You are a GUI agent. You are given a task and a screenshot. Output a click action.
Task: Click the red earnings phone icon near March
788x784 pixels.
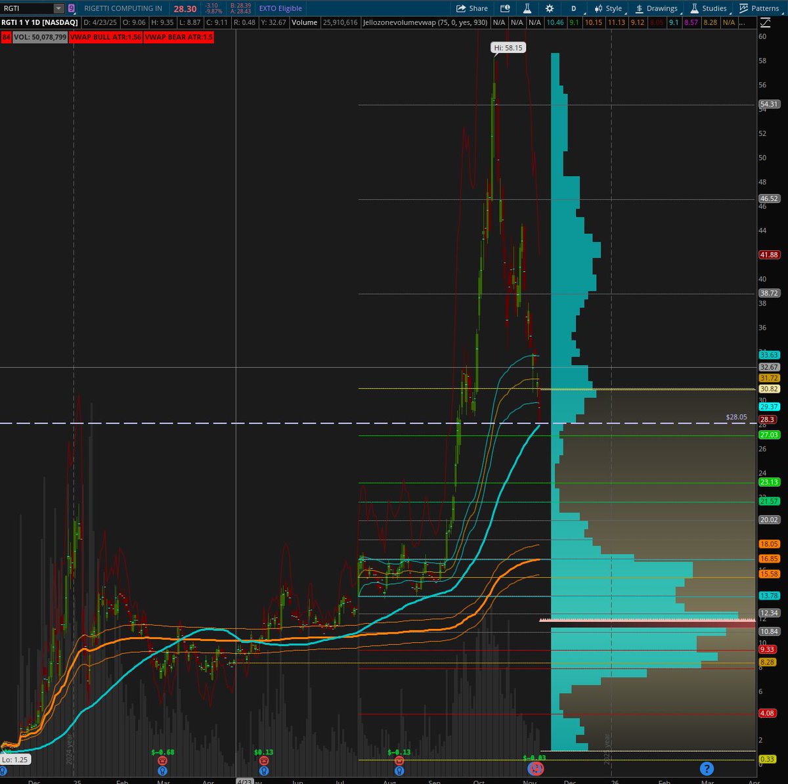[x=162, y=760]
